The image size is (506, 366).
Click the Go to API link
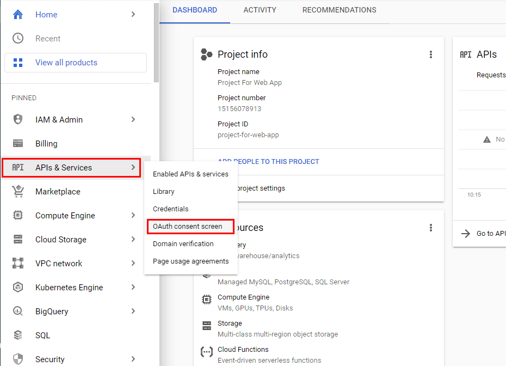[x=491, y=234]
